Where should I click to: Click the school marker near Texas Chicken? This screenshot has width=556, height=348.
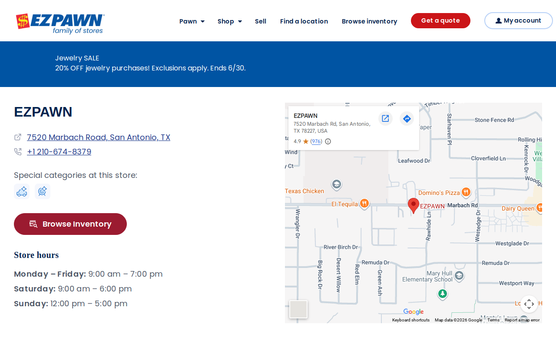coord(336,184)
